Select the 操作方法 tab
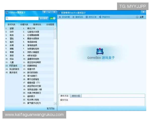 pyautogui.click(x=64, y=96)
